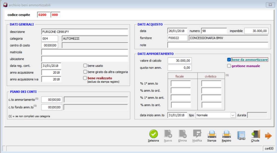Click the Elimina document icon
This screenshot has height=153, width=277.
[182, 134]
